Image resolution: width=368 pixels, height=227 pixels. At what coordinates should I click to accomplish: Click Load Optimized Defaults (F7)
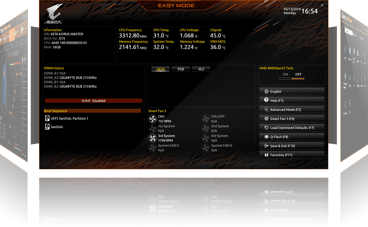[292, 128]
